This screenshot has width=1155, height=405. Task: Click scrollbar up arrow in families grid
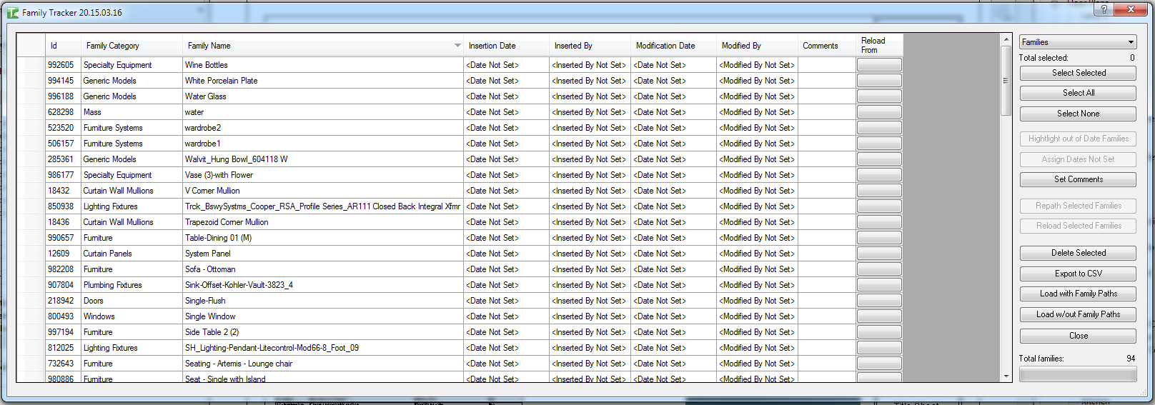point(1006,40)
